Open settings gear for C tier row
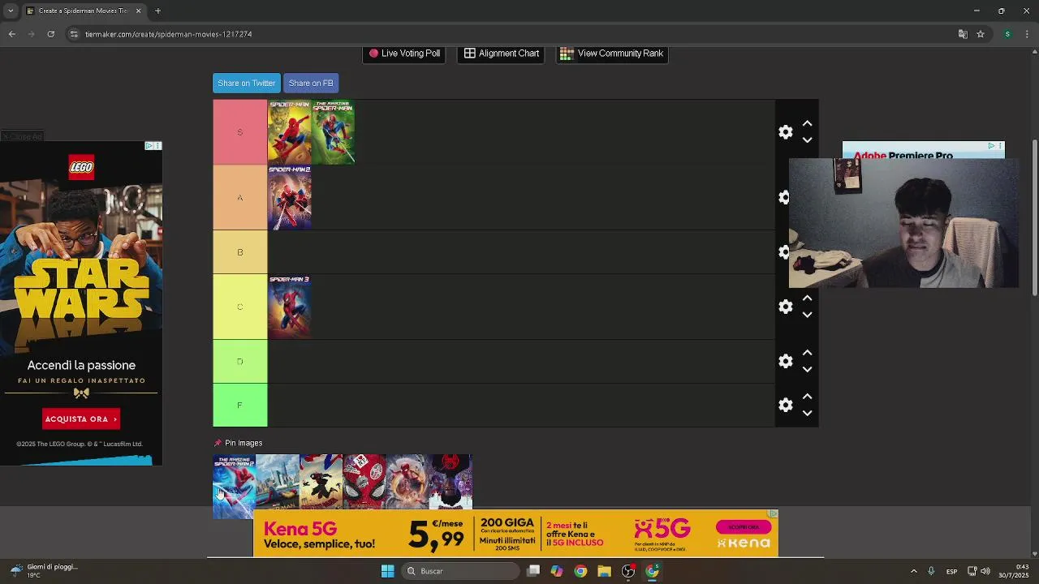The height and width of the screenshot is (584, 1039). (x=785, y=307)
